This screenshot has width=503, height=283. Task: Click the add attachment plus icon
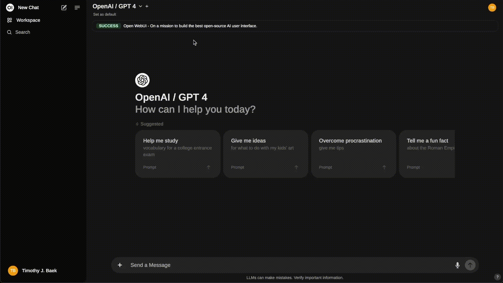point(119,265)
